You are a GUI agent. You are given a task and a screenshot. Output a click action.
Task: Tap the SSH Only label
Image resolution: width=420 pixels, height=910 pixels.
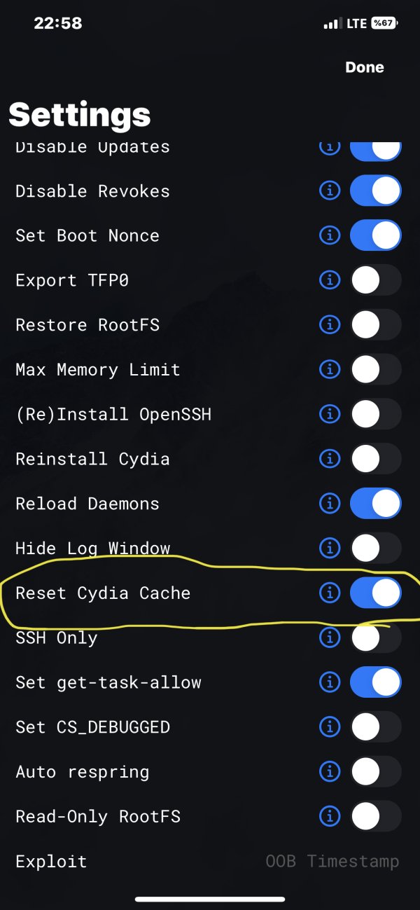57,637
